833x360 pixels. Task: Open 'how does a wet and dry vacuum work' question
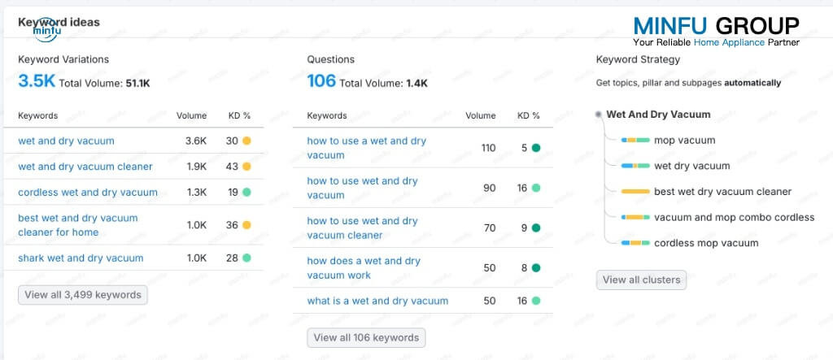(364, 267)
